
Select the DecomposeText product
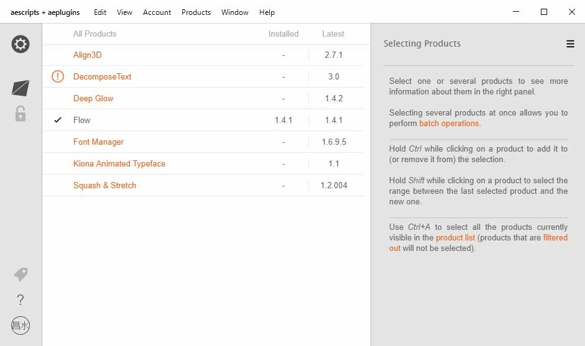[102, 77]
